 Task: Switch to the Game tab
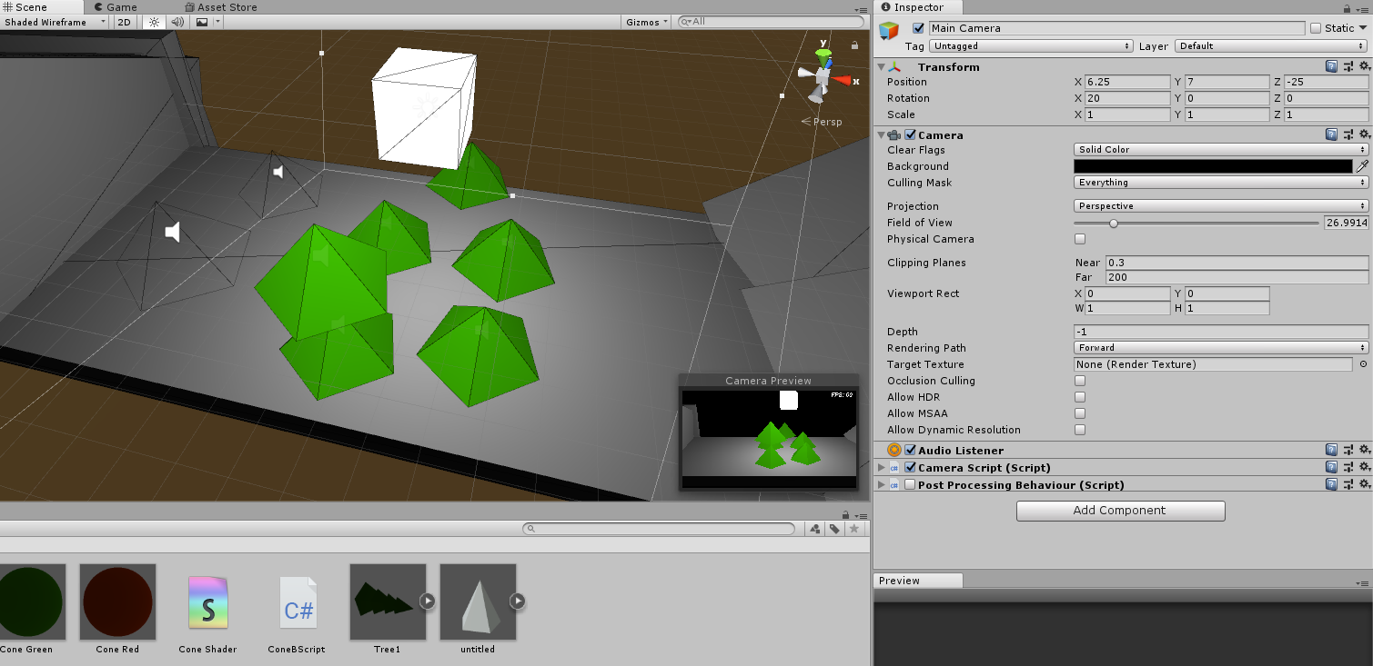coord(115,7)
